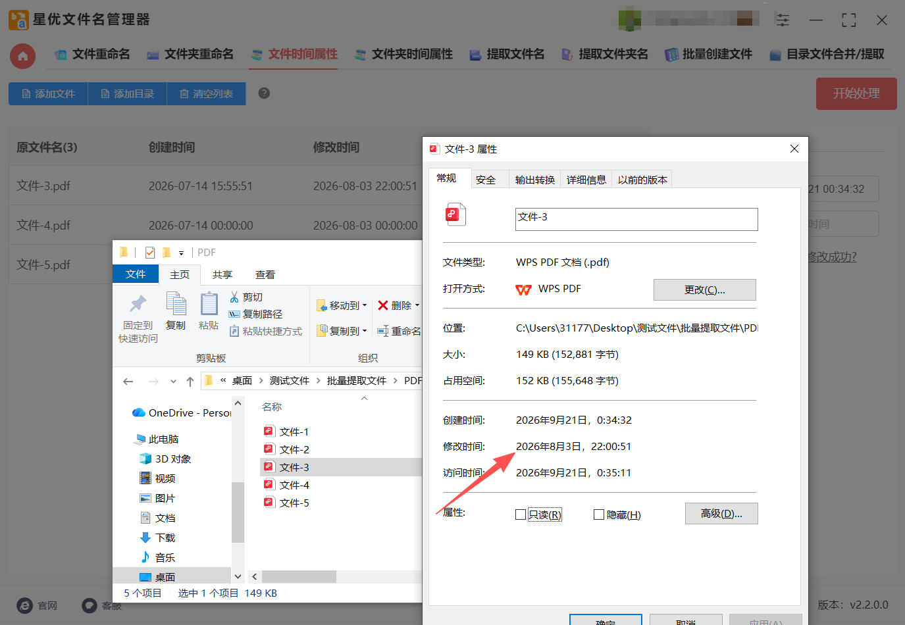Viewport: 905px width, 625px height.
Task: Toggle the Read-only checkbox
Action: [x=521, y=514]
